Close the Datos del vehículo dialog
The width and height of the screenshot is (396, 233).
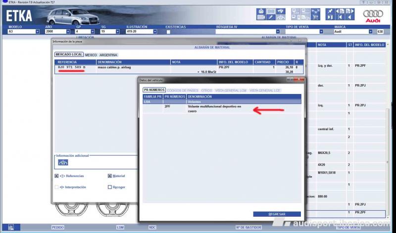pos(299,79)
